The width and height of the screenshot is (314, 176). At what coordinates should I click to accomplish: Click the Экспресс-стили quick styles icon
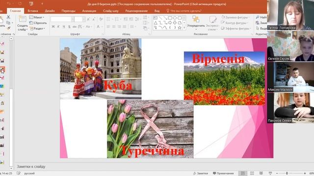212,20
